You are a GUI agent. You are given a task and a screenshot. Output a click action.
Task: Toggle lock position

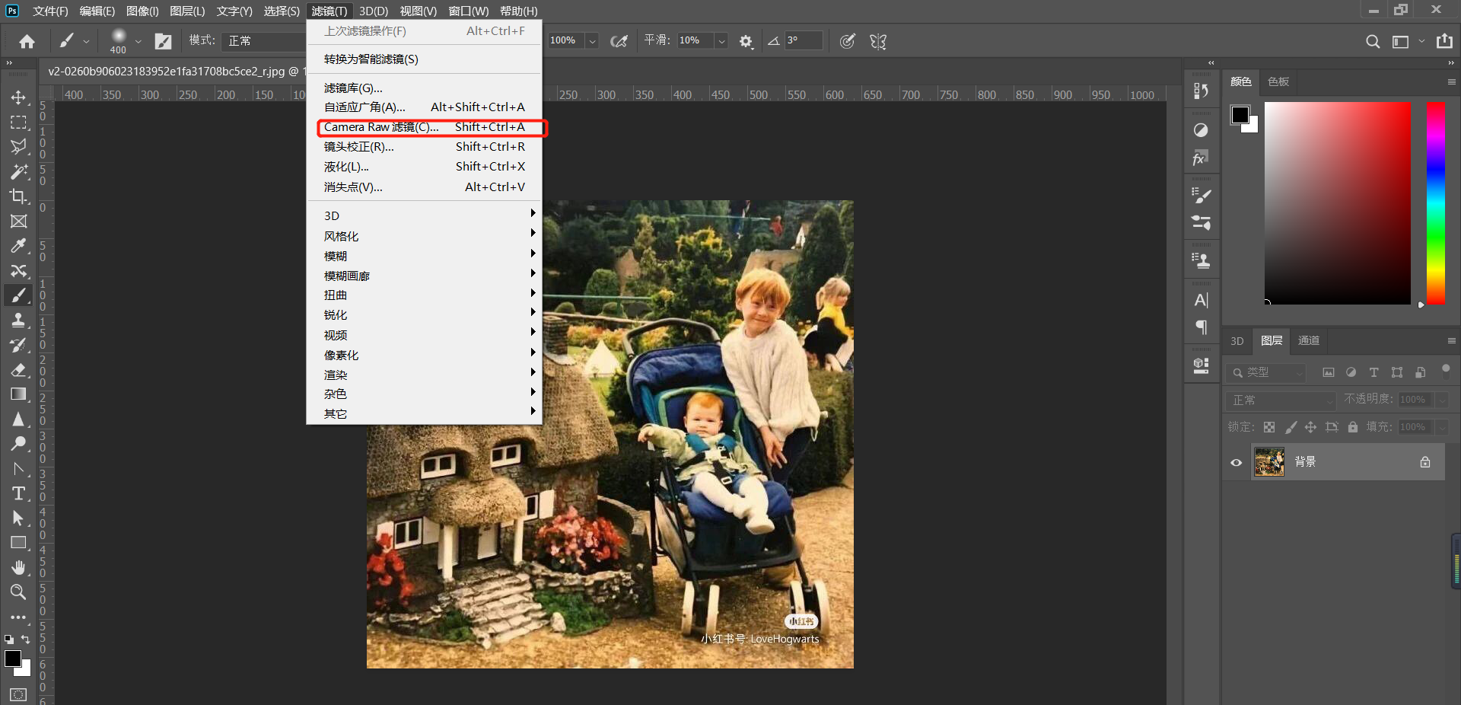pyautogui.click(x=1310, y=427)
